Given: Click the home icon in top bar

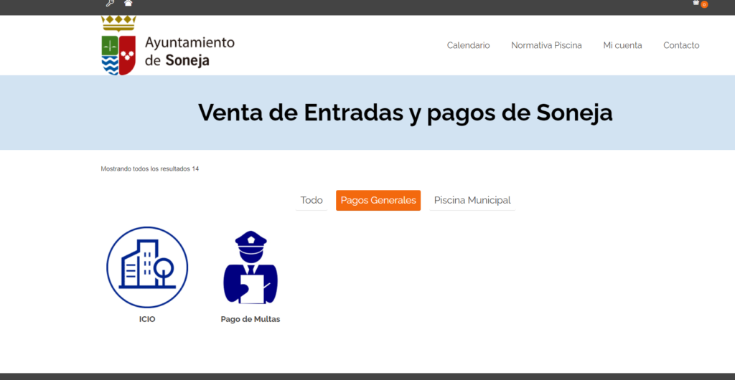Looking at the screenshot, I should click(128, 3).
